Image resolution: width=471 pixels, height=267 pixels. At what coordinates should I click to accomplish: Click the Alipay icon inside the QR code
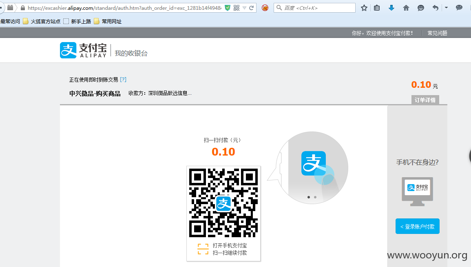[223, 204]
